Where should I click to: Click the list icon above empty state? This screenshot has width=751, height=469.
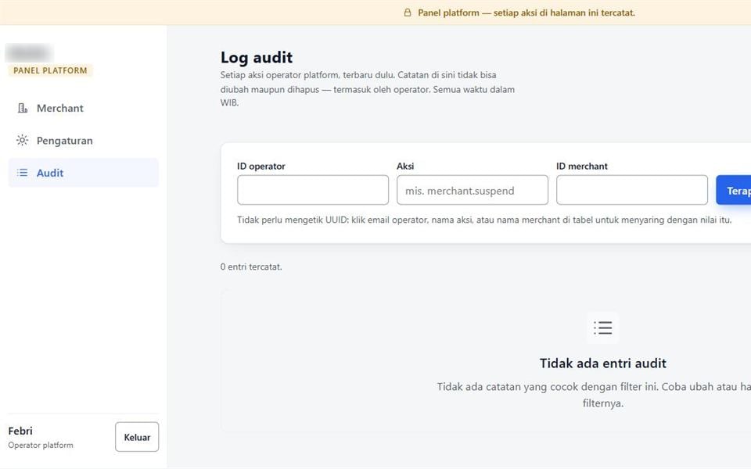click(x=602, y=328)
